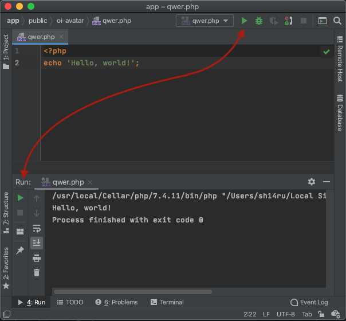Open the 1: Project tool window
The height and width of the screenshot is (321, 346).
[6, 51]
